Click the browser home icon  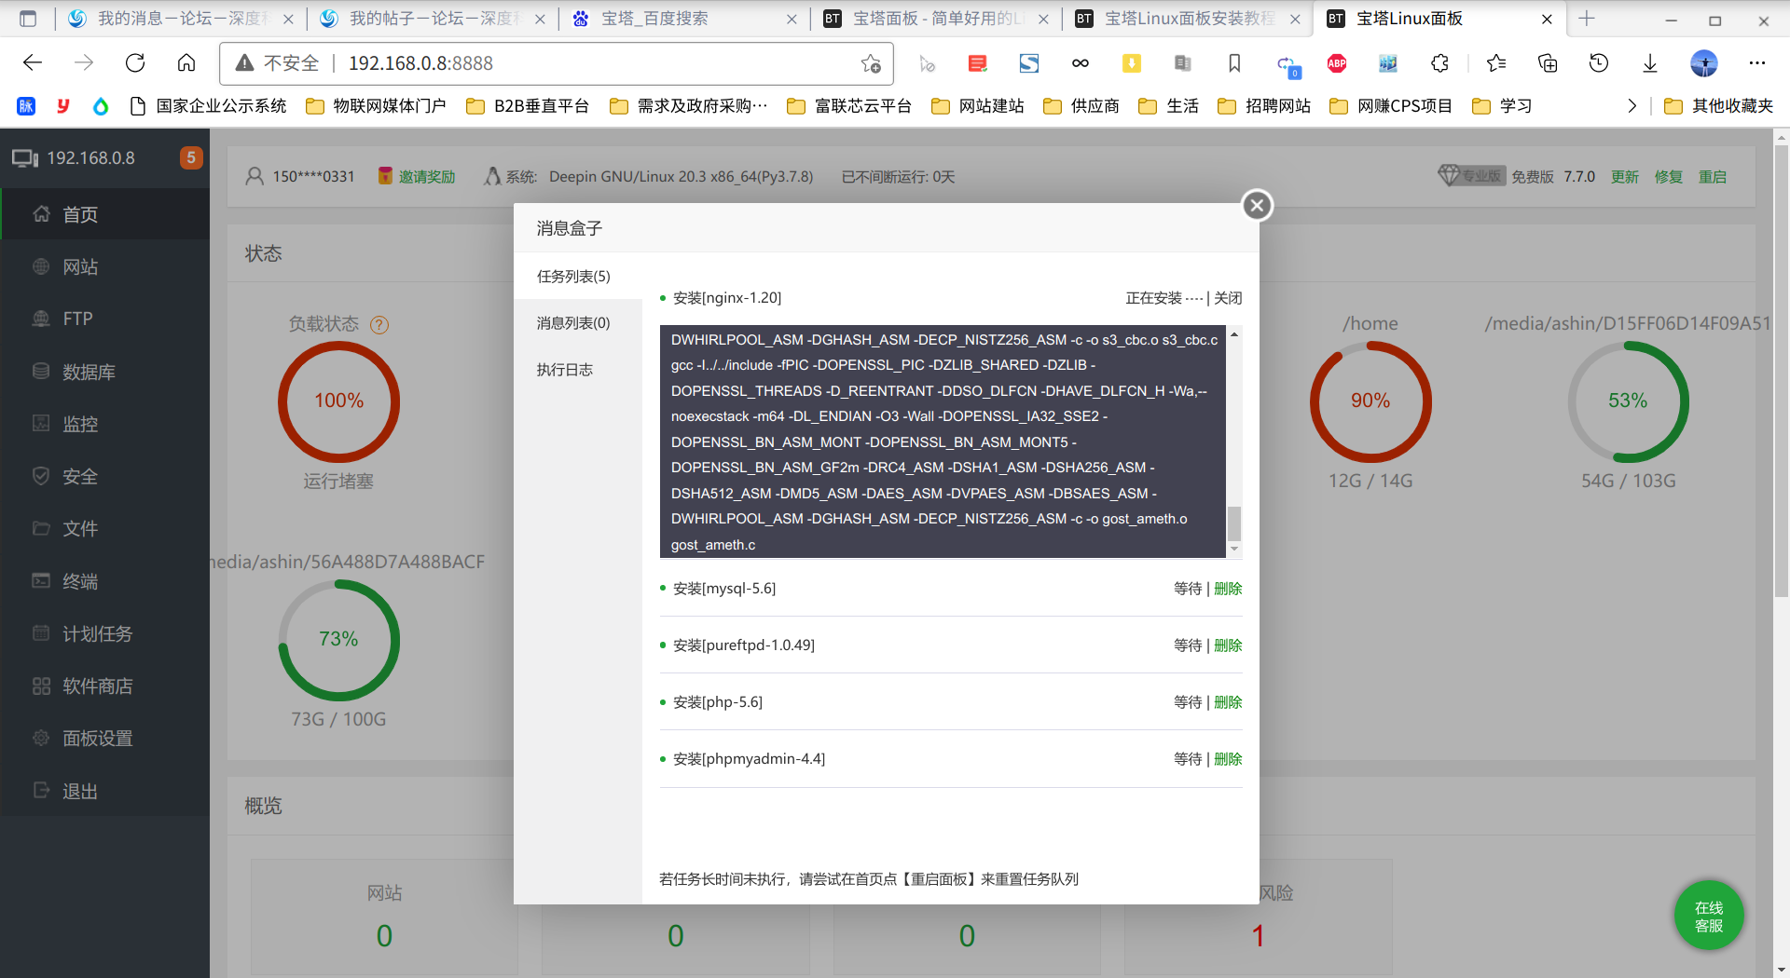[186, 62]
